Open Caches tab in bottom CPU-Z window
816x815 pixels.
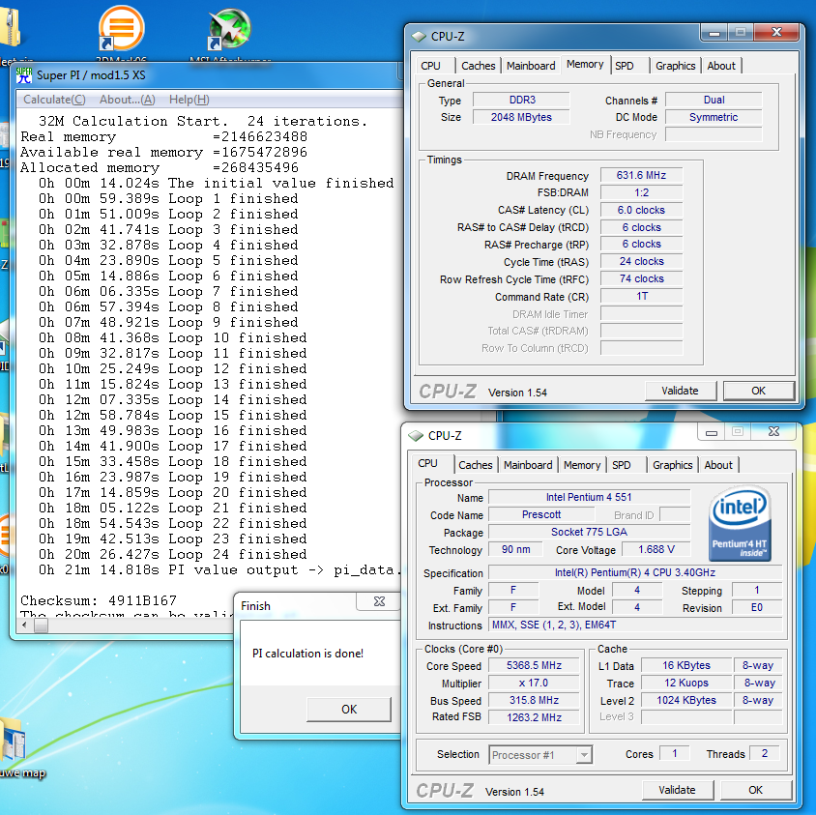tap(475, 465)
